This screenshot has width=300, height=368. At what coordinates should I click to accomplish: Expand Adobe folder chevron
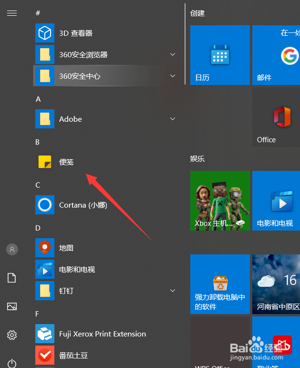click(173, 119)
